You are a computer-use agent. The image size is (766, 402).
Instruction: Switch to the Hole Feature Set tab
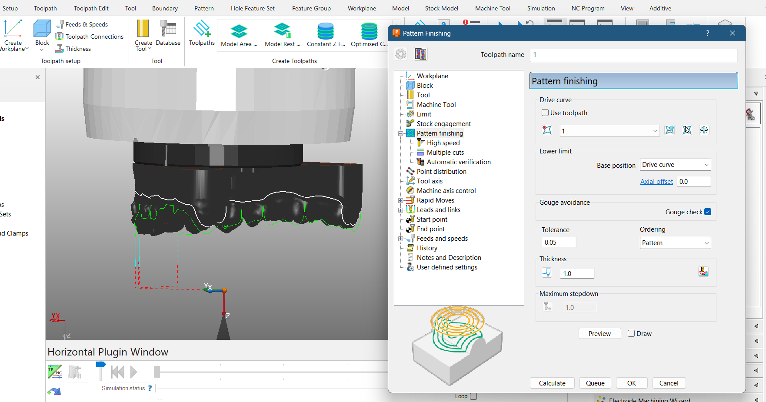coord(252,8)
